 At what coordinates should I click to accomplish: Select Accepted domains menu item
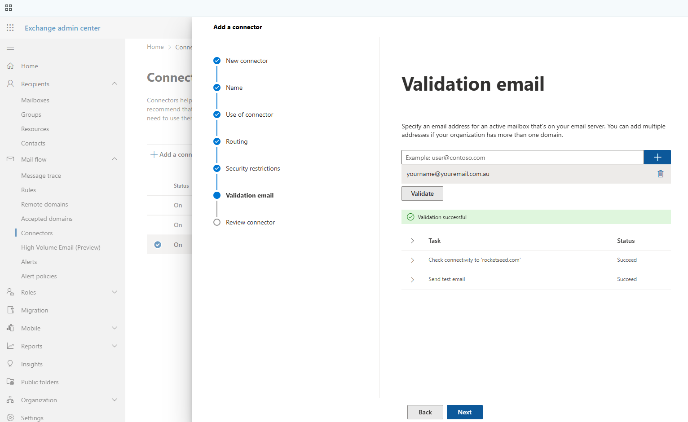(x=47, y=219)
